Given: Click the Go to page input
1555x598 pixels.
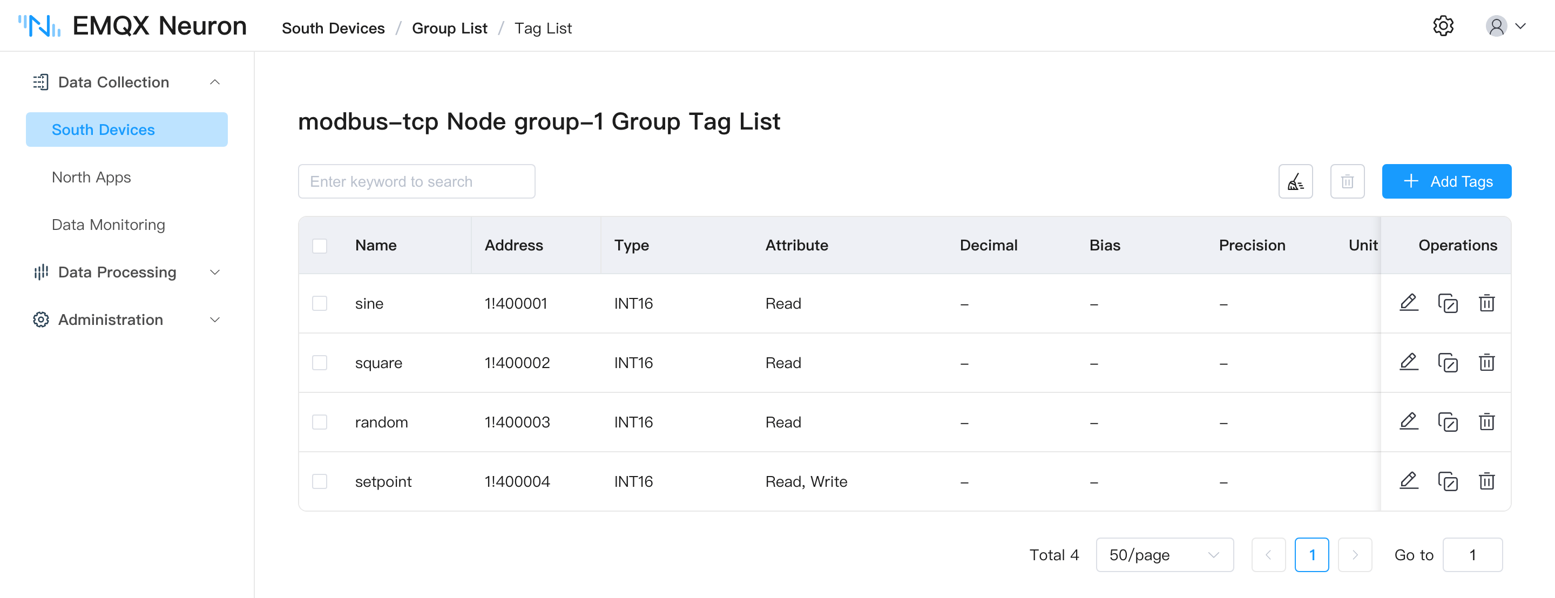Looking at the screenshot, I should point(1472,554).
